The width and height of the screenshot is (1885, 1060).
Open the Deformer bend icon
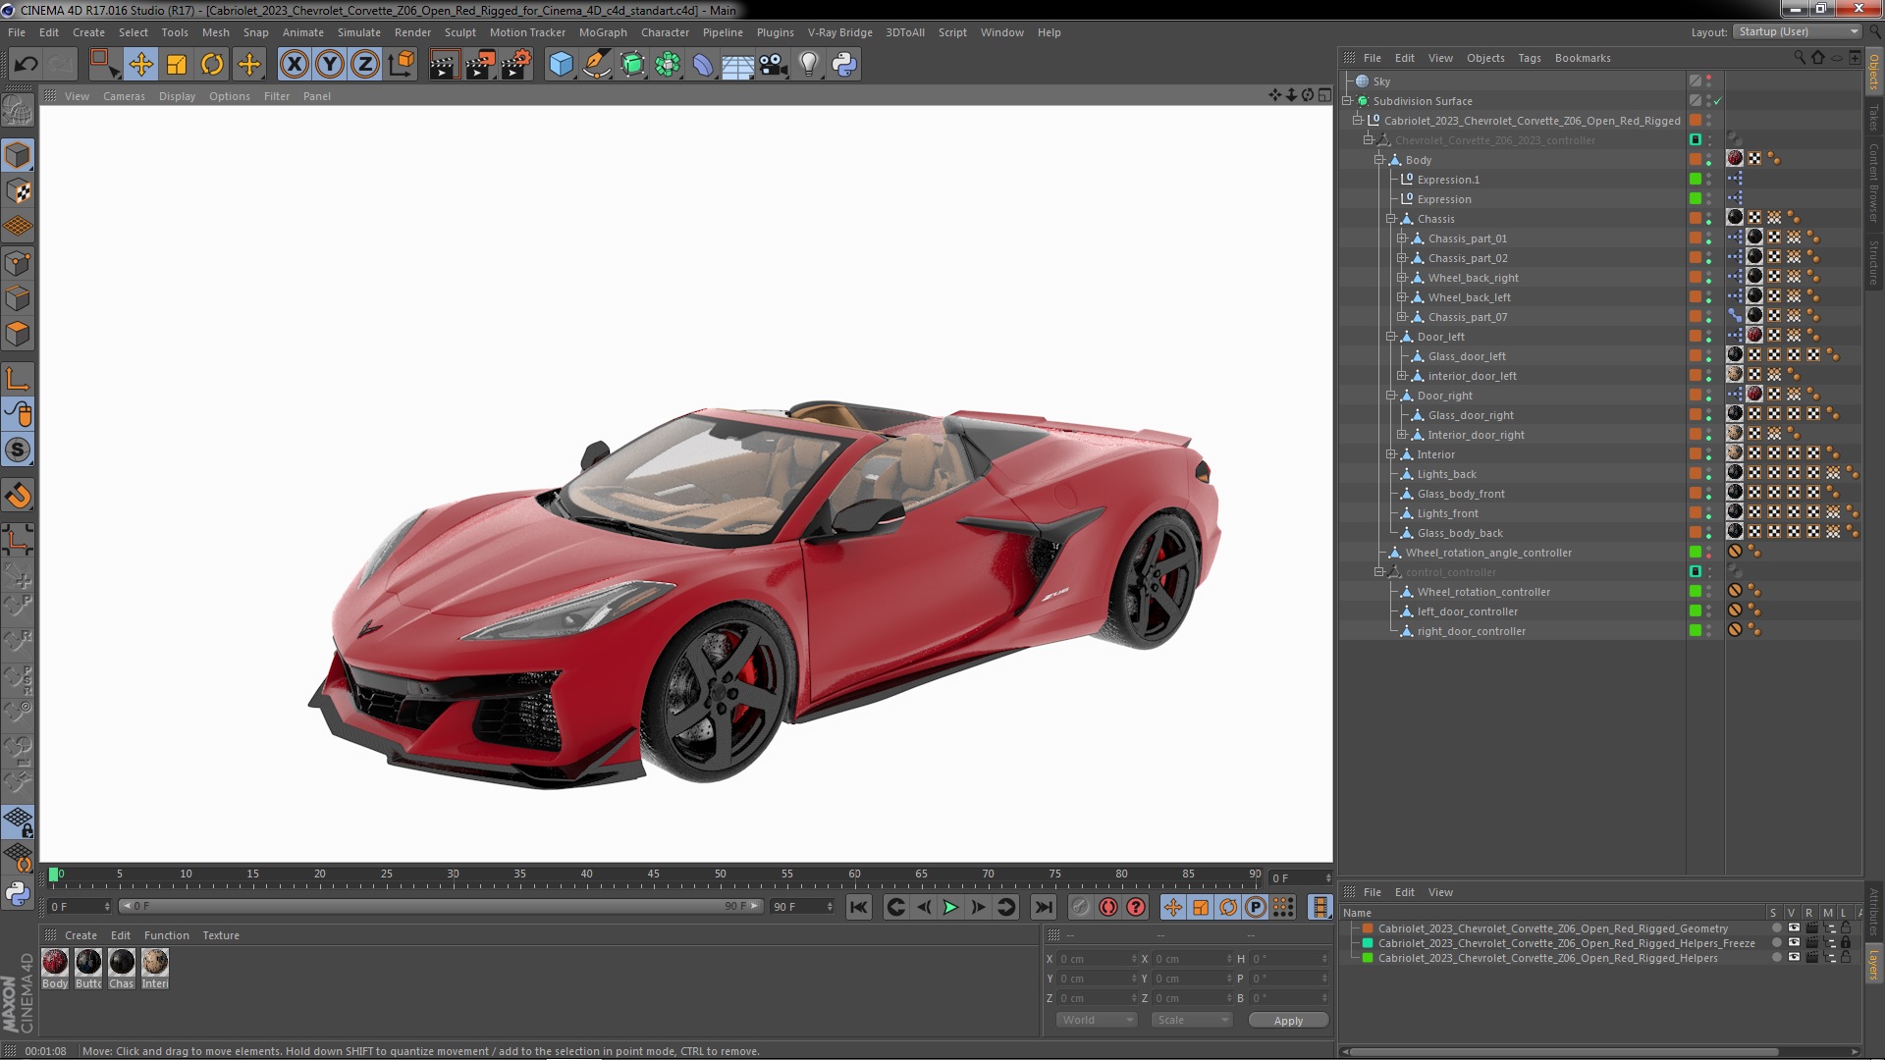[703, 65]
